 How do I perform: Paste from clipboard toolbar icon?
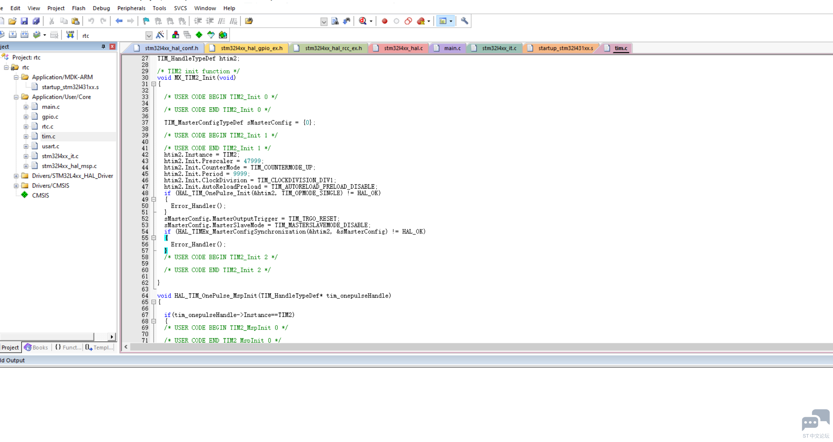[75, 21]
